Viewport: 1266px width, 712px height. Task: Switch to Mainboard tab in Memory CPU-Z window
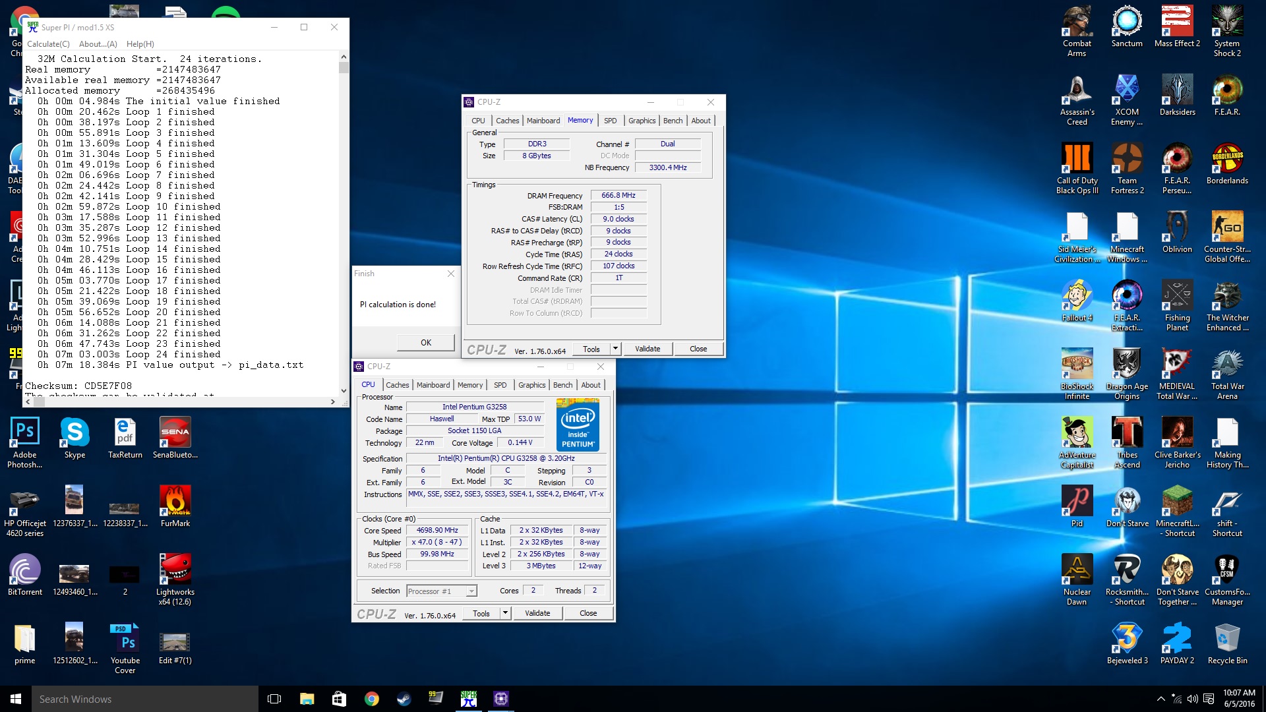(543, 121)
